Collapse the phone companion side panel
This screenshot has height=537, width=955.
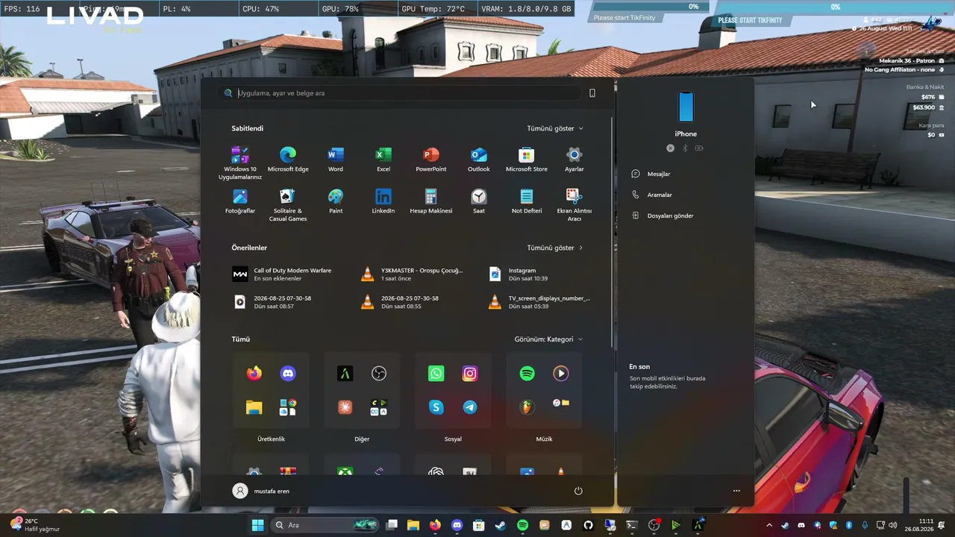[x=592, y=93]
